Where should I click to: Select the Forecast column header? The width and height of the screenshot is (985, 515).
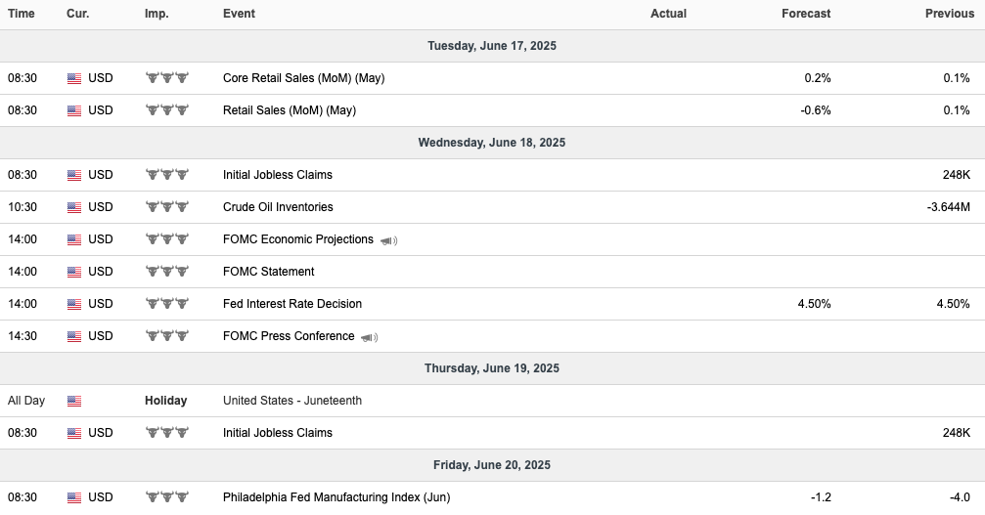pos(806,14)
